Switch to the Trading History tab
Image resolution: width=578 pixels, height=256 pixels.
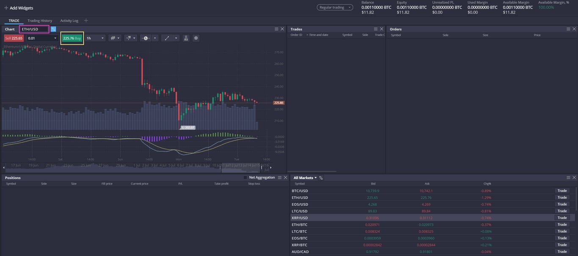pyautogui.click(x=41, y=20)
